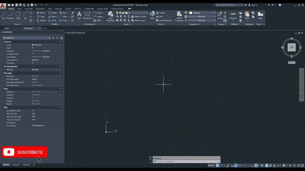
Task: Select the Rotate tool
Action: (53, 13)
